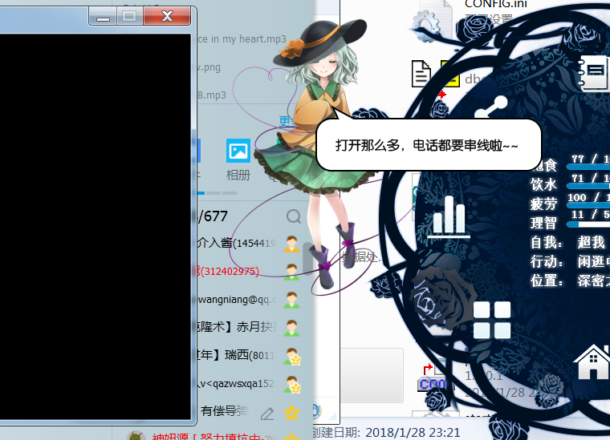Viewport: 610px width, 440px height.
Task: Click avatar of 赤月抉 member row
Action: pos(292,328)
